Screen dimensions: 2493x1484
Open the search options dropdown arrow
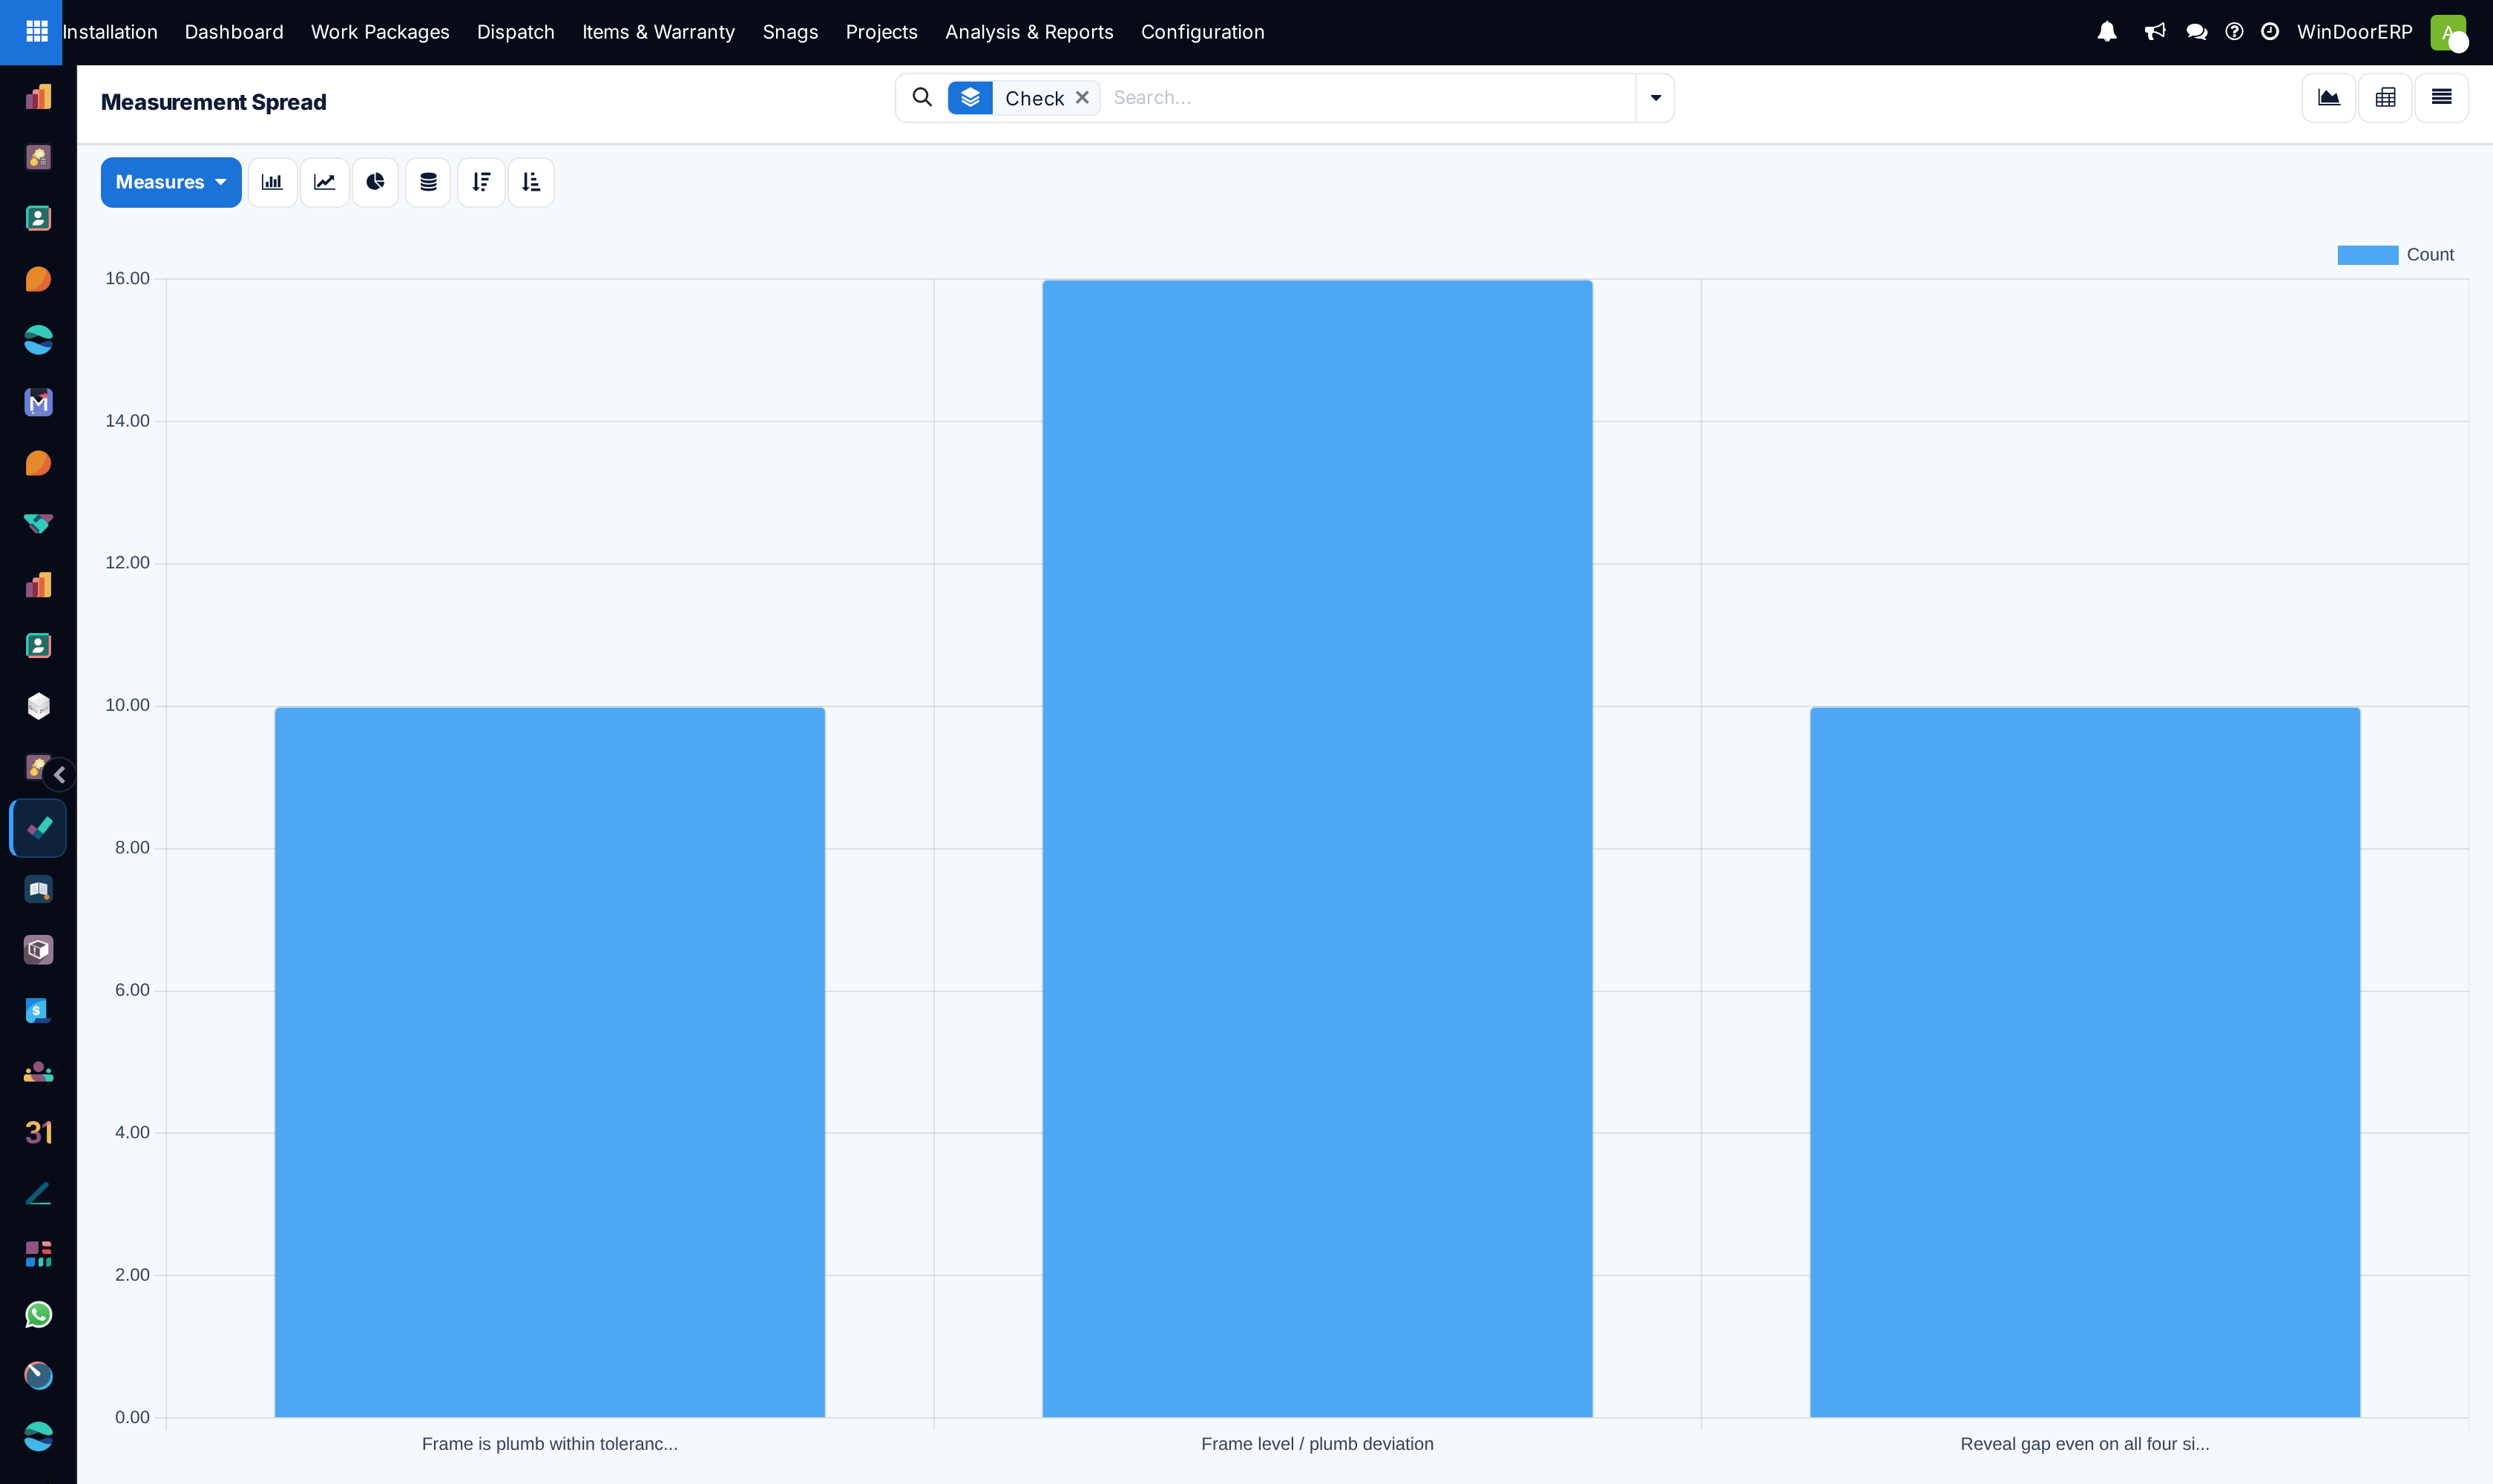1655,98
